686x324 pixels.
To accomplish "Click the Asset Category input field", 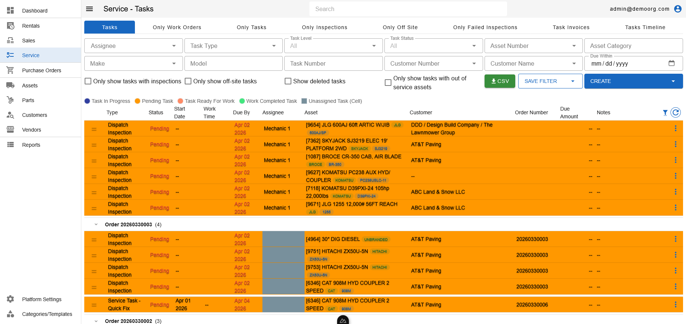I will tap(634, 46).
